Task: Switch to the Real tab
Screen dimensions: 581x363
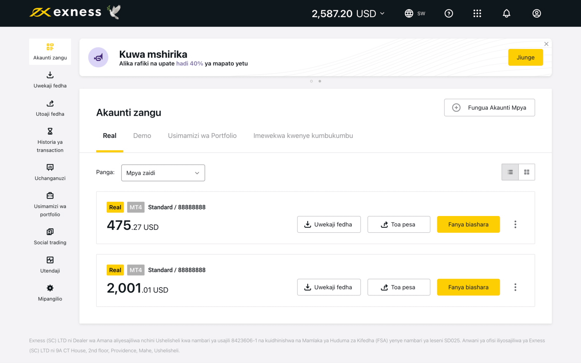Action: 110,136
